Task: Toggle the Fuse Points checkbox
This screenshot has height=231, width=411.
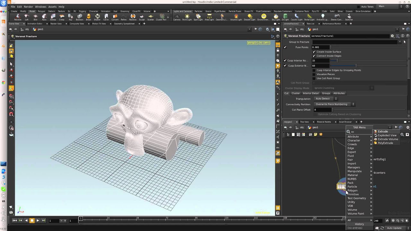Action: point(285,47)
